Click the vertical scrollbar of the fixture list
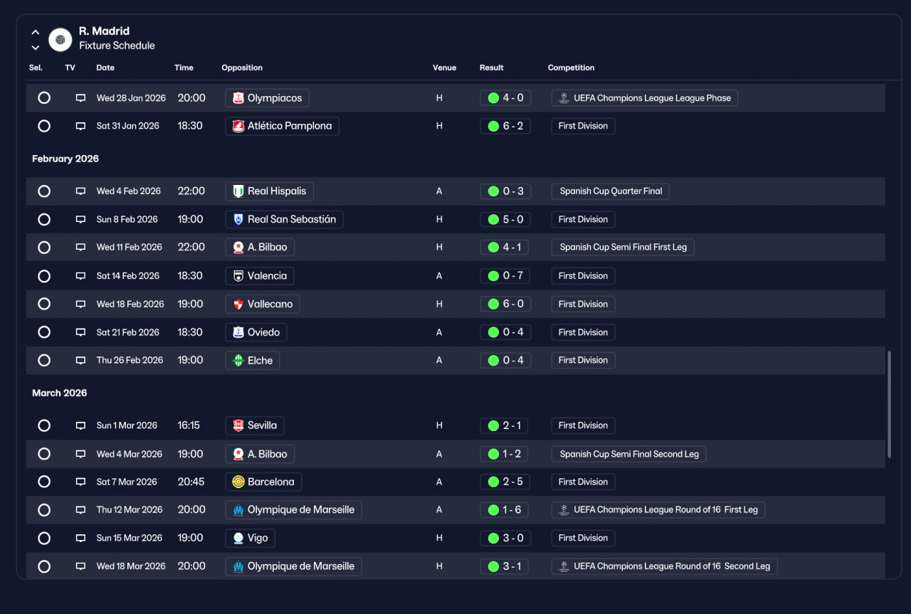 coord(889,404)
